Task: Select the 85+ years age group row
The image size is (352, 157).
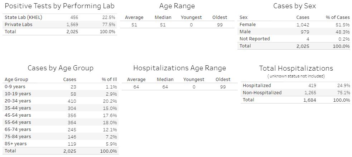Action: click(x=15, y=143)
